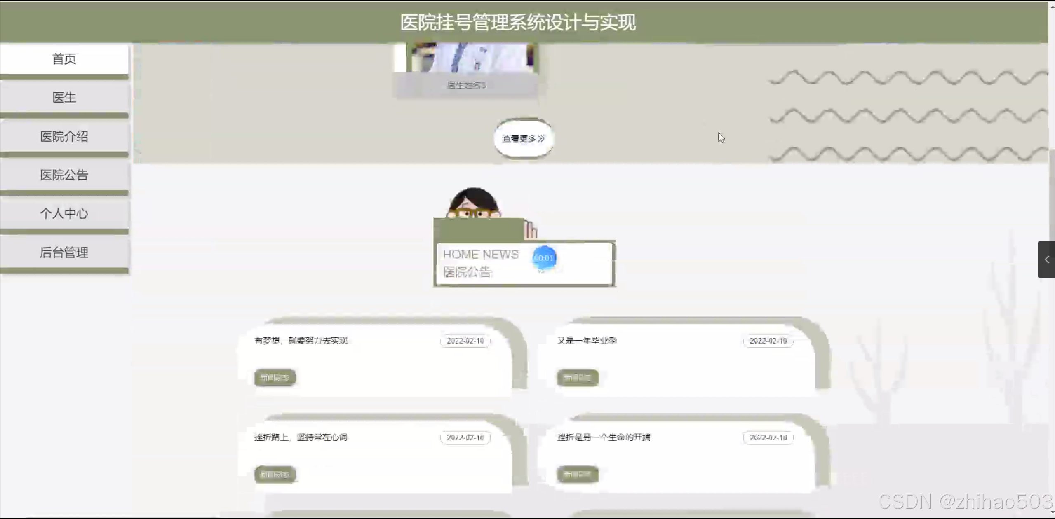
Task: Click the blue 00:01 timer circle
Action: click(x=544, y=258)
